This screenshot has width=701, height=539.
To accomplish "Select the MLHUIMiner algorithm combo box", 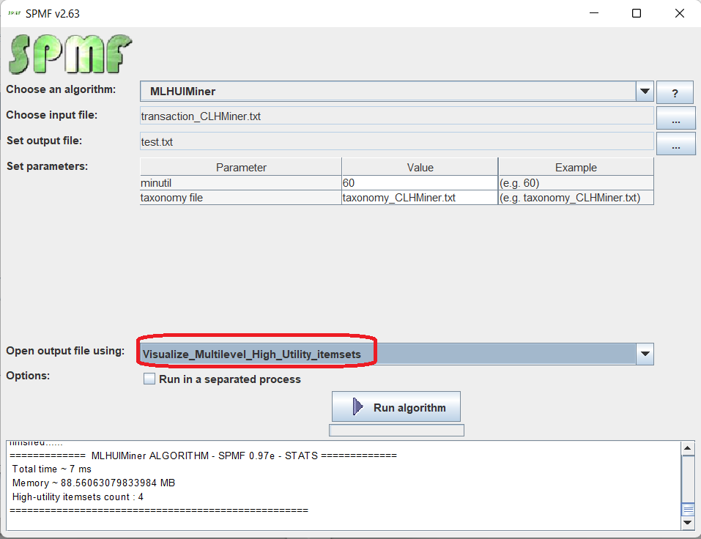I will click(x=388, y=92).
